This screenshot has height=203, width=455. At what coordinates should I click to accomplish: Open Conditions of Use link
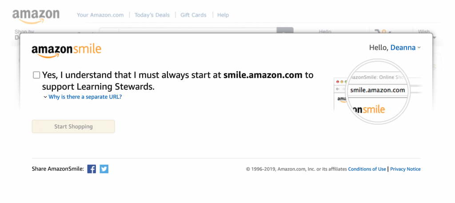(367, 169)
